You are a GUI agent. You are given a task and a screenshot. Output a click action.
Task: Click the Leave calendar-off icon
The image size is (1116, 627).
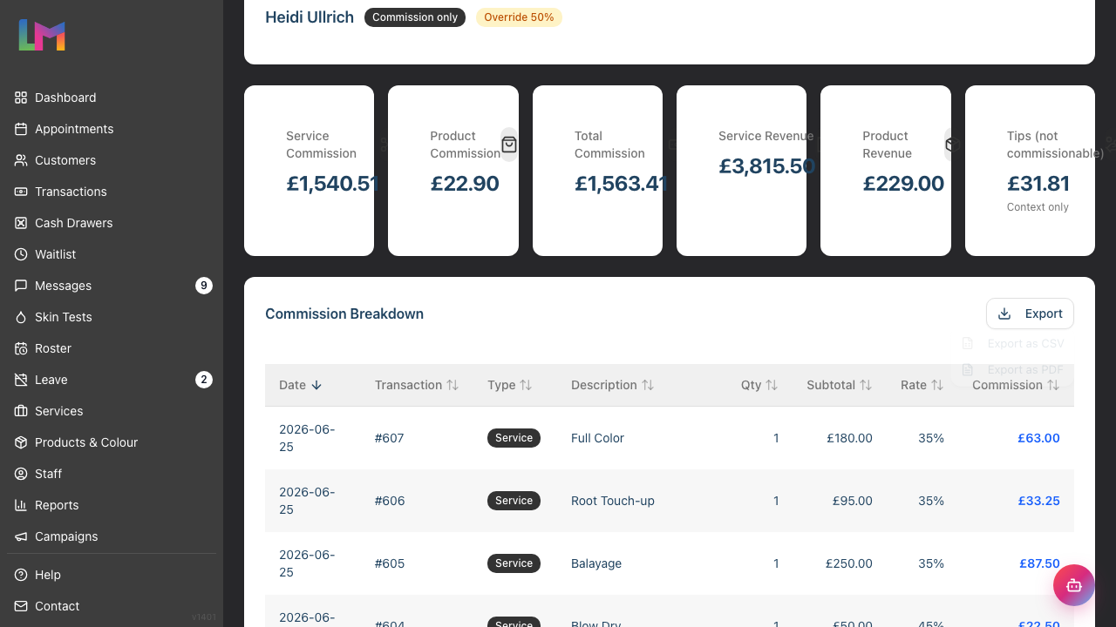point(21,380)
